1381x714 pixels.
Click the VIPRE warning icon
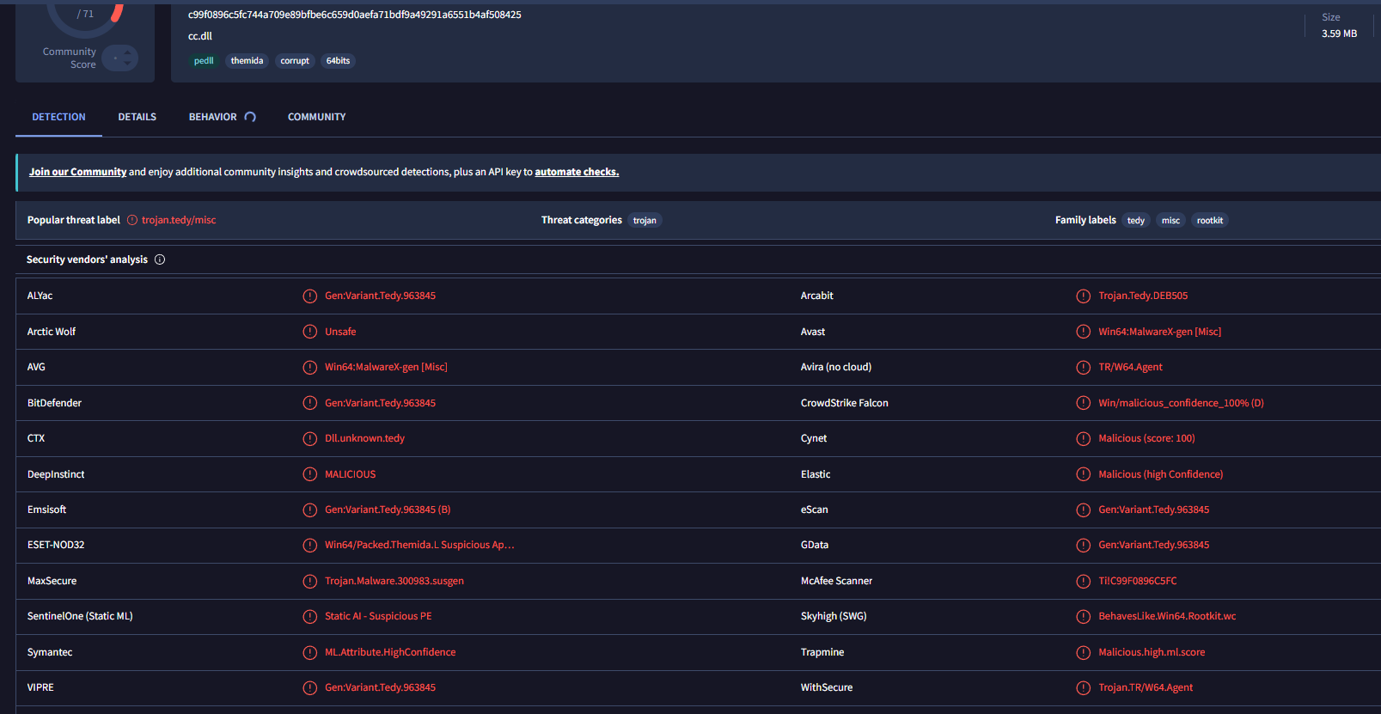(310, 687)
